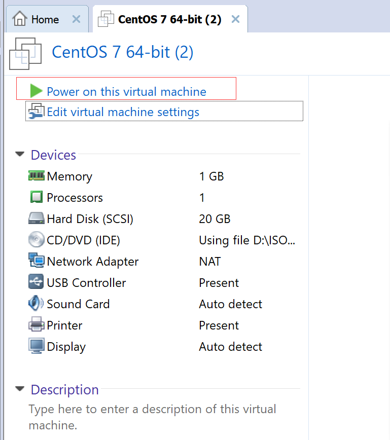Select the Memory chip icon
This screenshot has width=390, height=440.
point(37,176)
